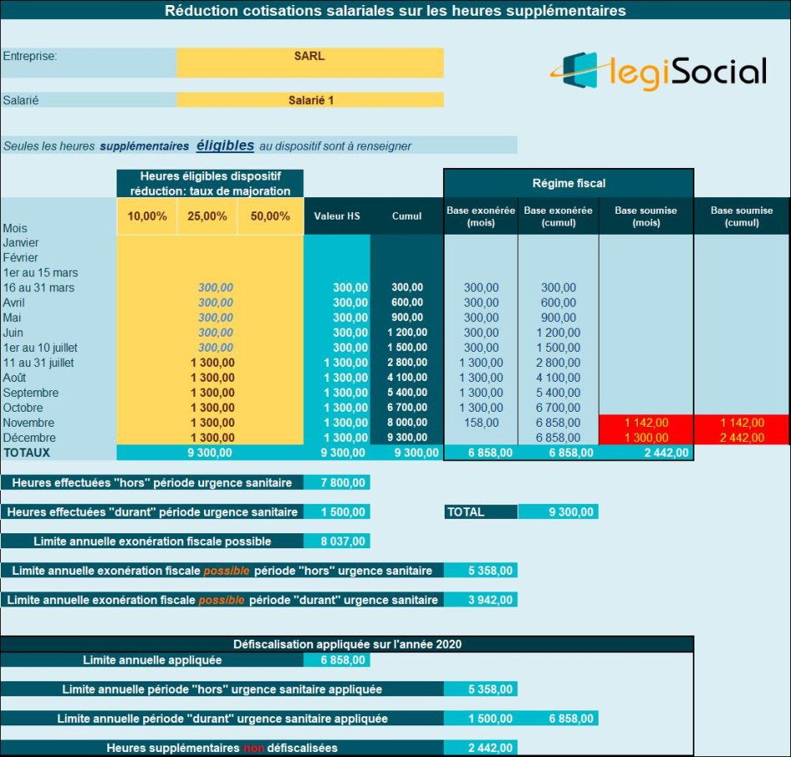Click the TOTAUX row label
Viewport: 791px width, 757px height.
[27, 453]
